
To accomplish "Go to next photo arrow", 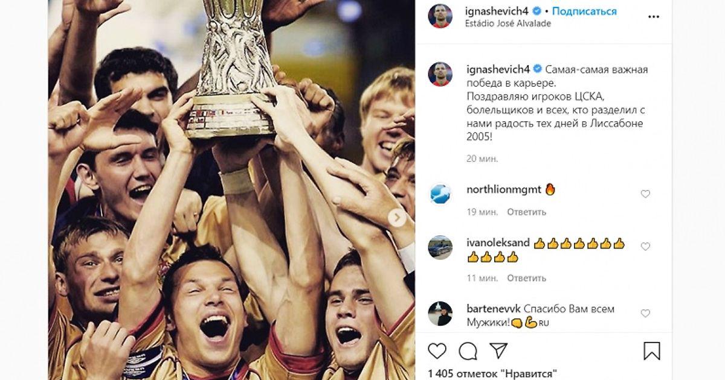I will tap(397, 218).
